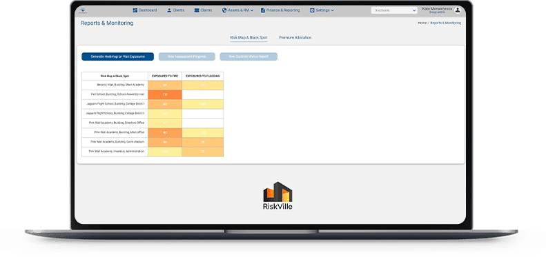This screenshot has height=257, width=546.
Task: Open the X-schools client selector dropdown
Action: point(394,10)
